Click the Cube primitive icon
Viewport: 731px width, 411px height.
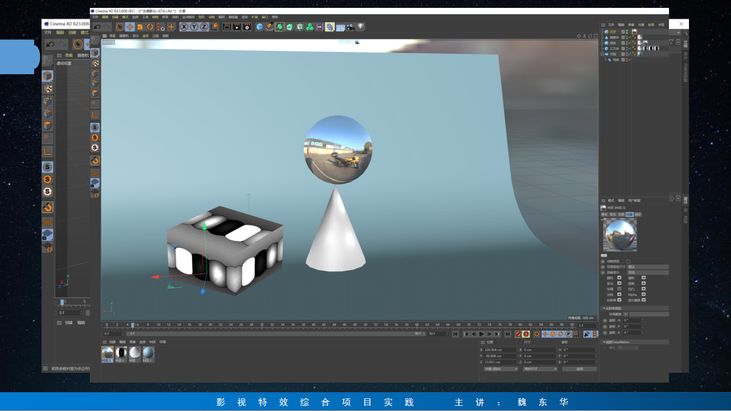260,27
